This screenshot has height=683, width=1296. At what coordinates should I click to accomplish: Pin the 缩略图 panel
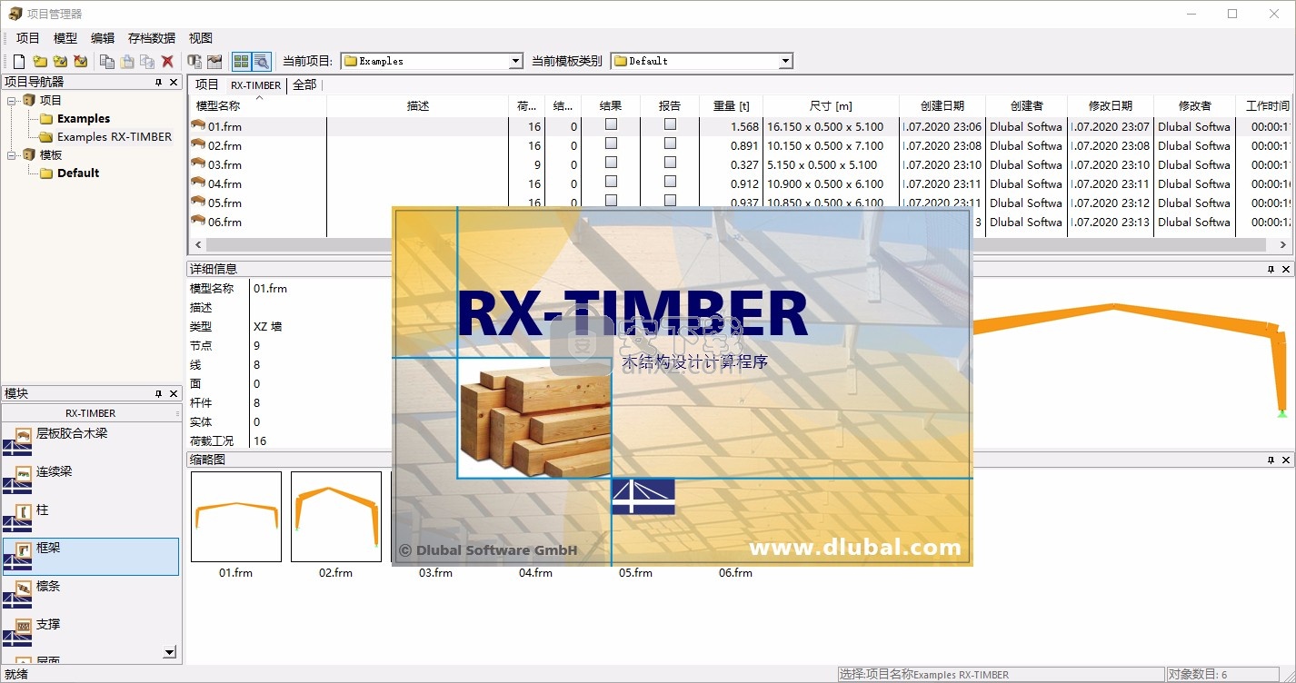[x=1271, y=460]
